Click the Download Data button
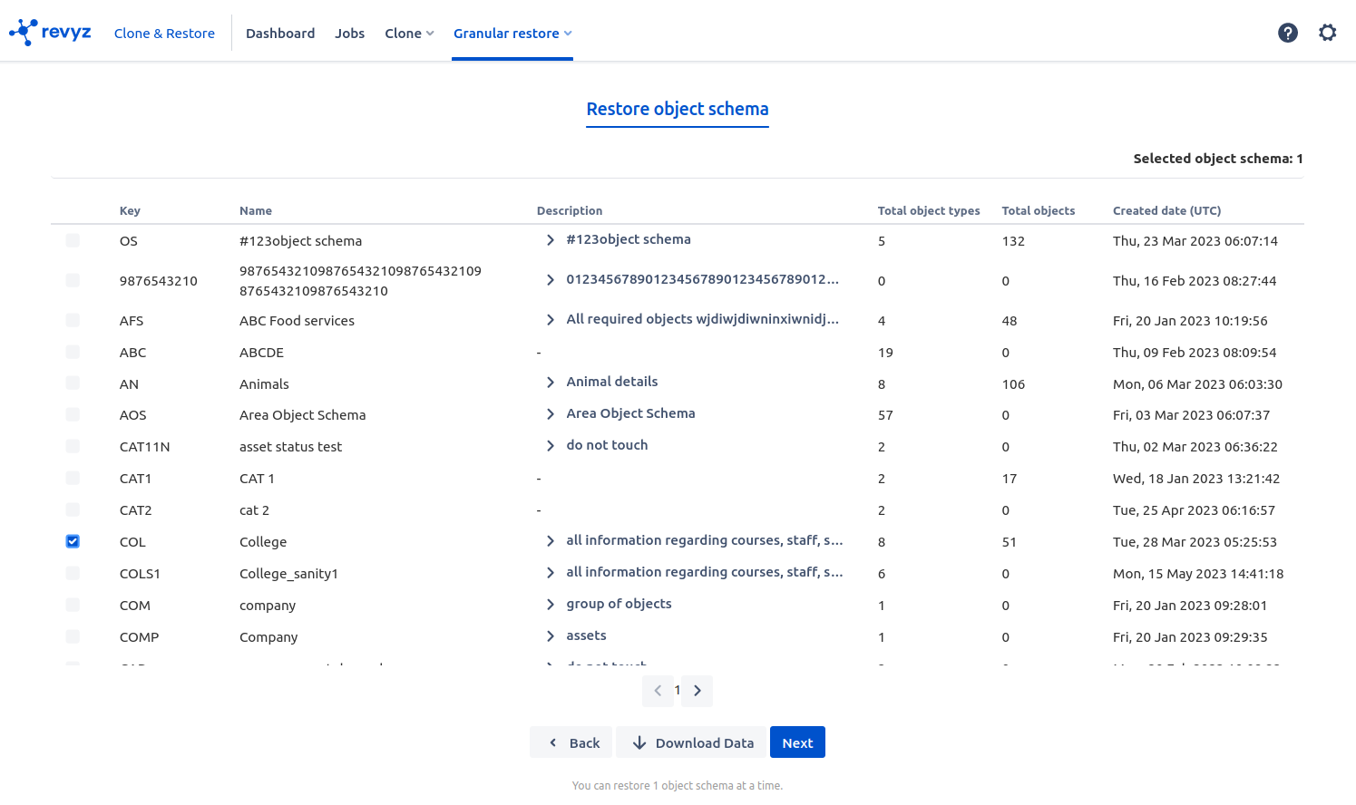 (692, 742)
